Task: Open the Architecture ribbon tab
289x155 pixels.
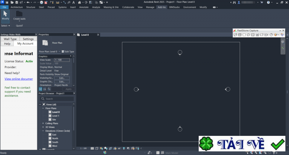Action: click(16, 7)
